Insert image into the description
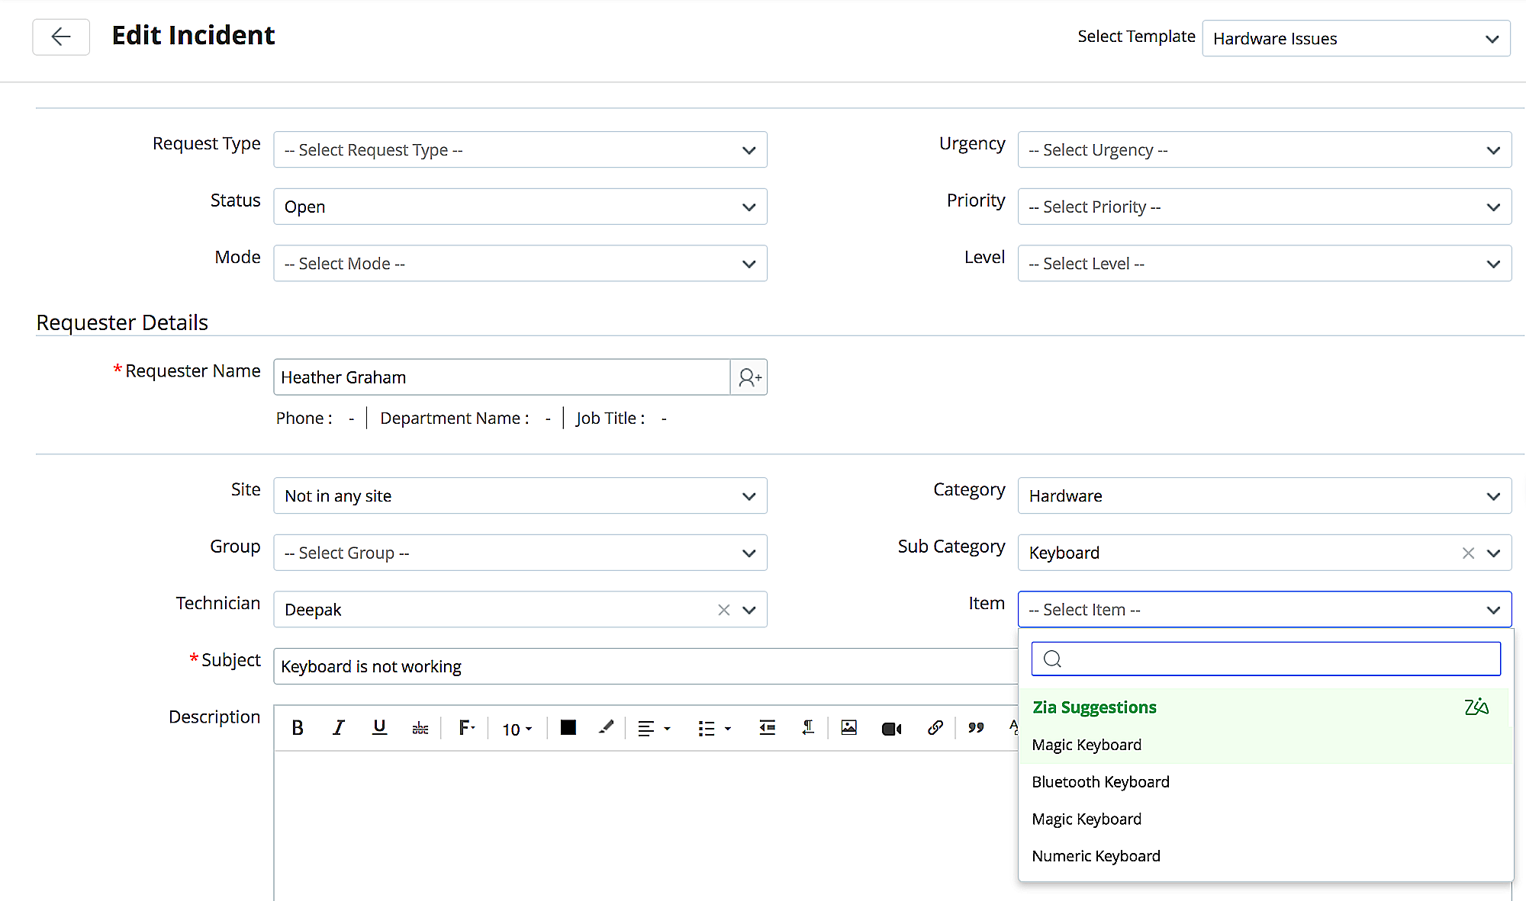Screen dimensions: 1526x901 (x=848, y=728)
